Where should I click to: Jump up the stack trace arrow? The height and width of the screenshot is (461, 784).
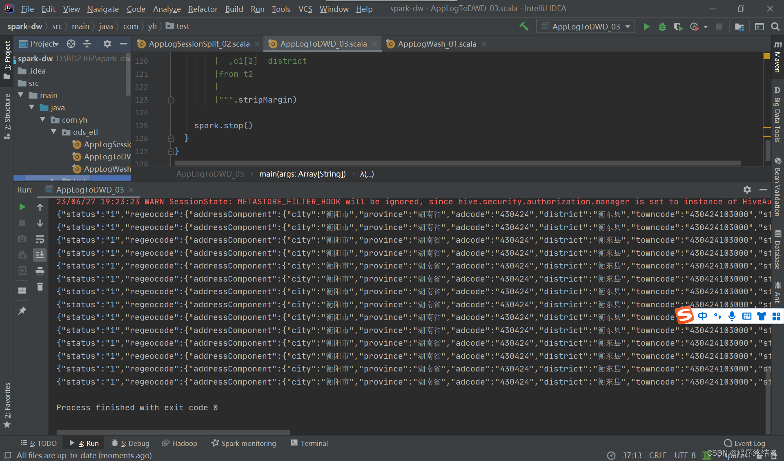[x=40, y=207]
